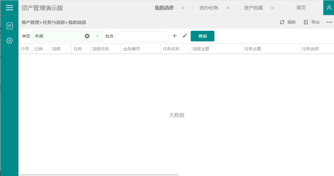
Task: Switch to the 首页 tab
Action: (x=301, y=8)
